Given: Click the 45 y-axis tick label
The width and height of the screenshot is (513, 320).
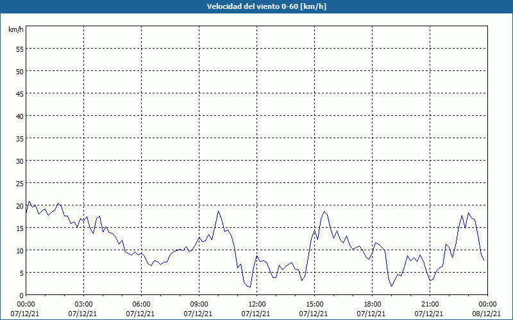Looking at the screenshot, I should (x=19, y=93).
